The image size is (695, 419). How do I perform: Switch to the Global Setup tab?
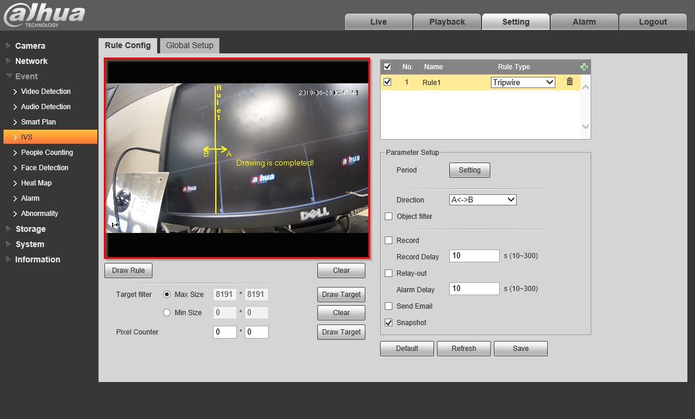tap(189, 45)
